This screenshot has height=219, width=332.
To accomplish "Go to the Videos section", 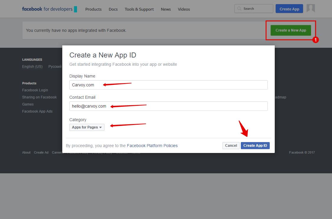I will tap(184, 9).
